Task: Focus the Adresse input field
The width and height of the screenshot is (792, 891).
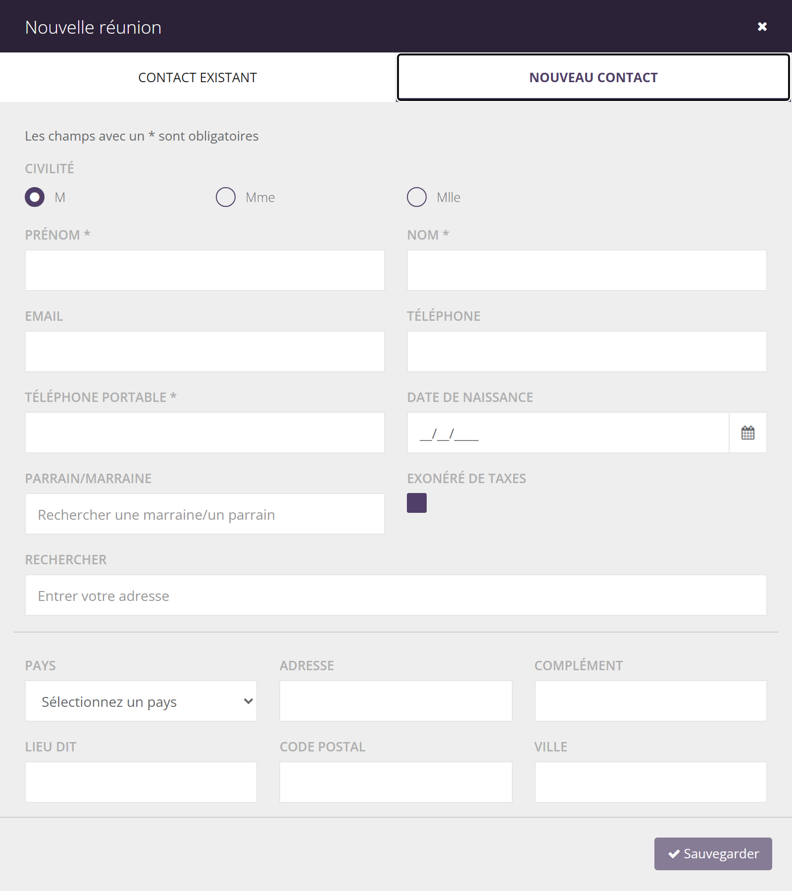Action: (396, 701)
